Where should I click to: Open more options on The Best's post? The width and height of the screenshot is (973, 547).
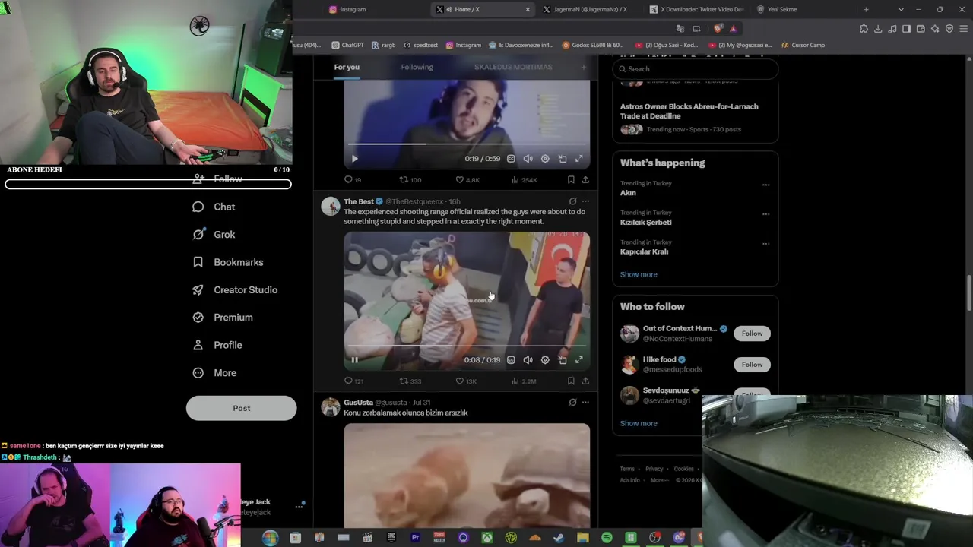(585, 201)
